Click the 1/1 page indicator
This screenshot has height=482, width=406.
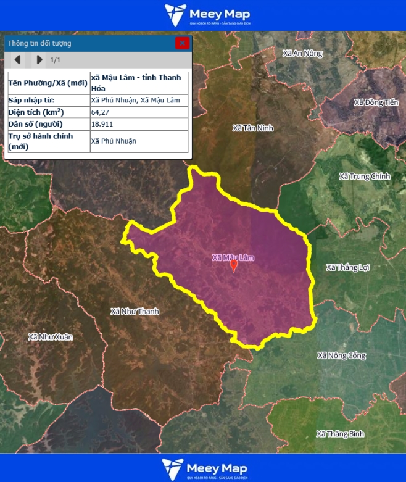[x=56, y=60]
